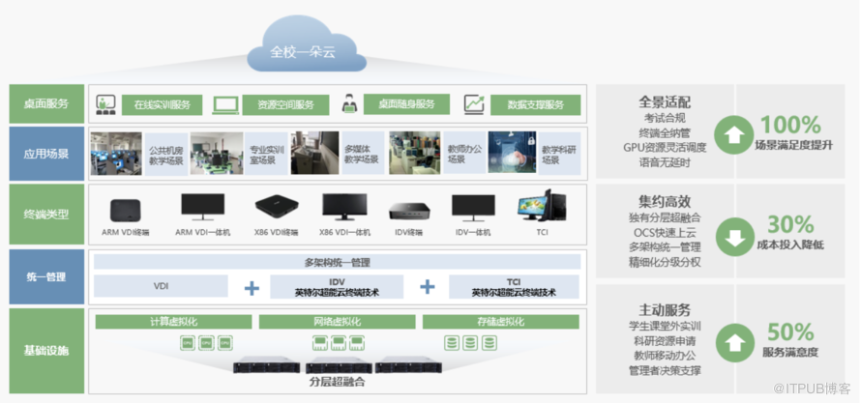
Task: Click the 全景适配 heading
Action: click(665, 102)
